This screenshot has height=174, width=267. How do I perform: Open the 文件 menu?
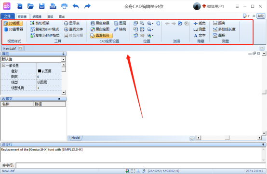click(x=8, y=16)
